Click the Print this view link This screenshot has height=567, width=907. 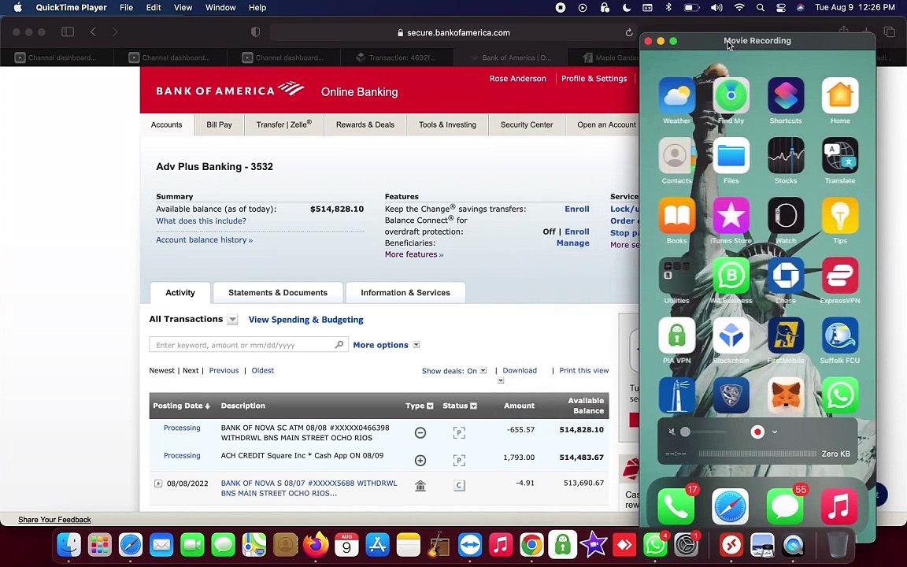tap(583, 370)
